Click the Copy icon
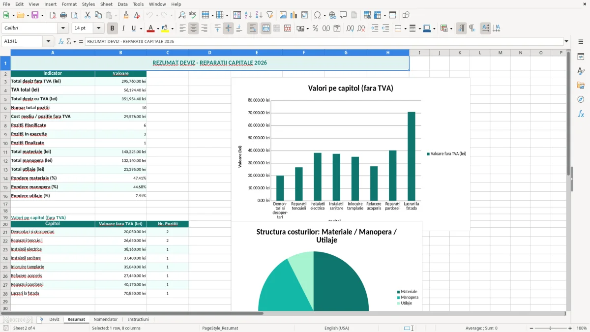This screenshot has height=332, width=590. tap(98, 15)
